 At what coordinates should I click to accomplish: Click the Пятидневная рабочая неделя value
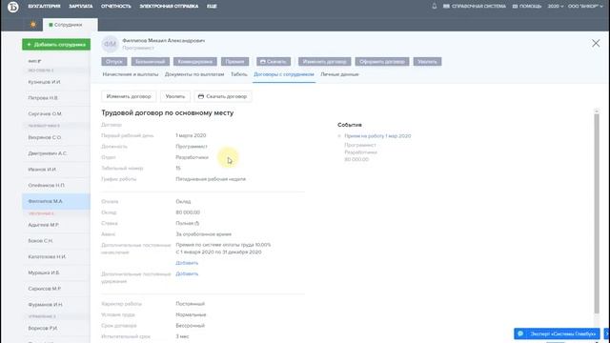pos(211,179)
